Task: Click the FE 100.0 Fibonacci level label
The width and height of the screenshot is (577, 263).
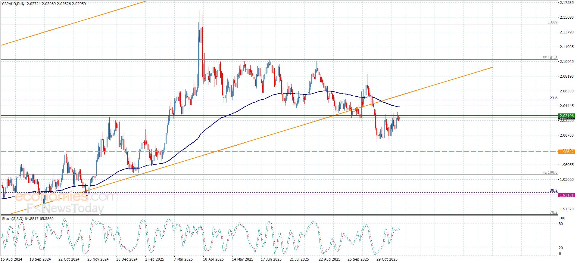Action: 550,172
